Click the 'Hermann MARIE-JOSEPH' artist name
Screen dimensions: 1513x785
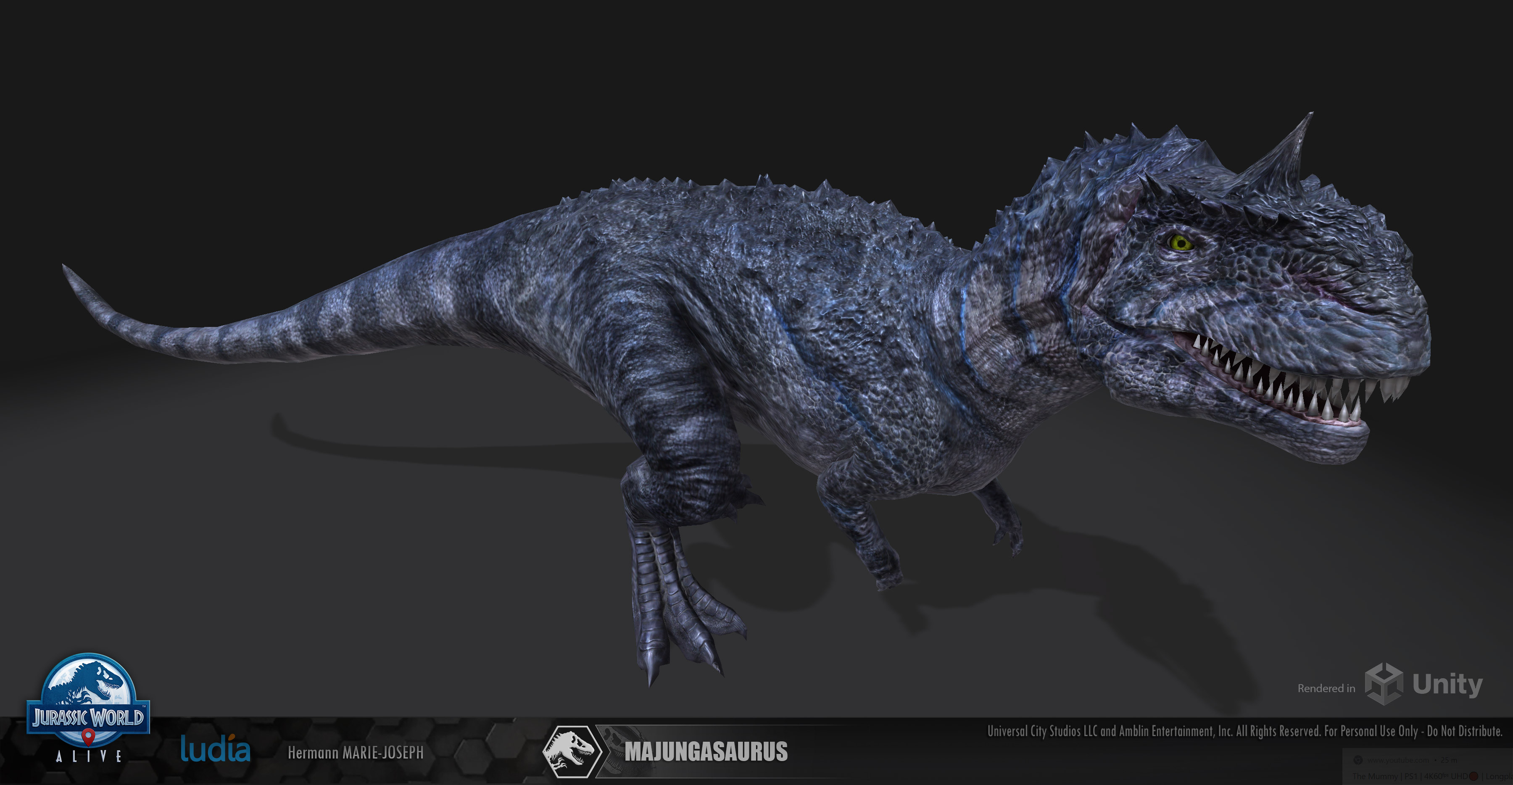[355, 753]
